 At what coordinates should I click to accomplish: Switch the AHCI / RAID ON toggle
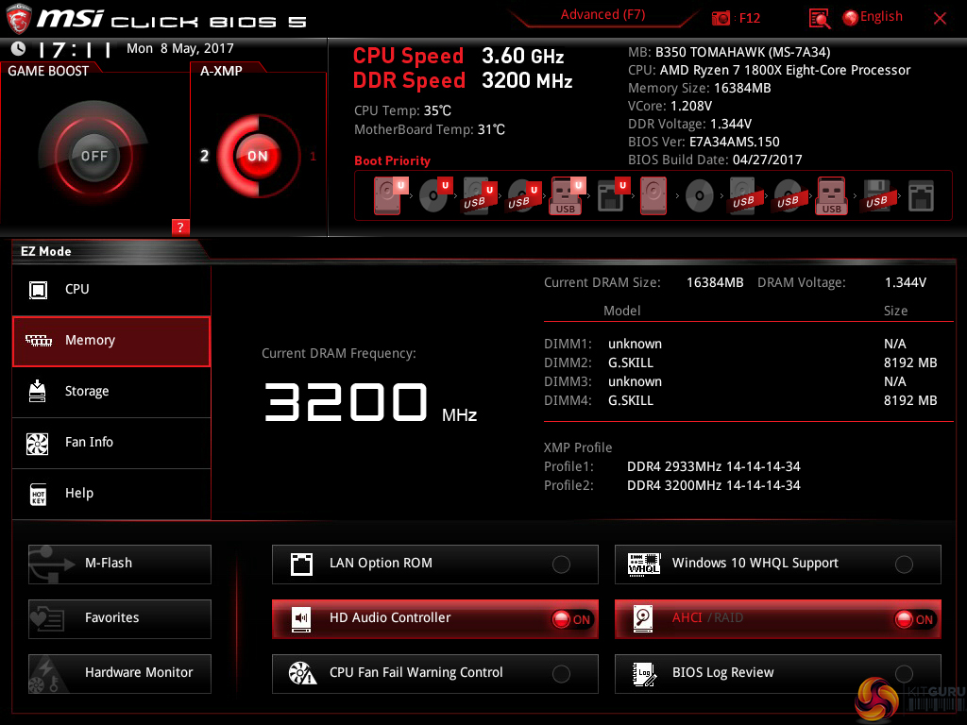tap(914, 619)
